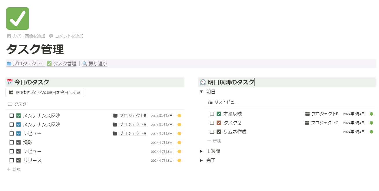
Task: Click the cover image icon カバー画像を追加
Action: (x=9, y=36)
